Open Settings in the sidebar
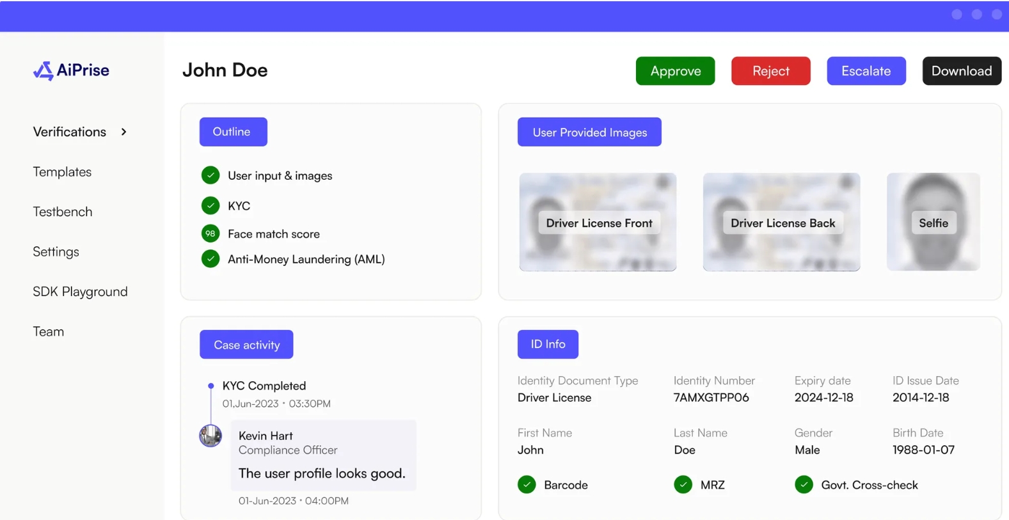The image size is (1009, 520). (x=56, y=252)
